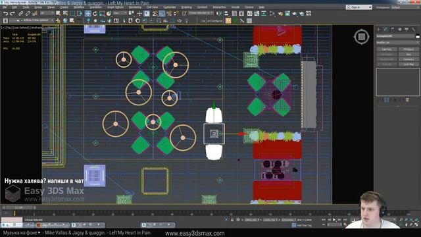Toggle the 2.5D Snaps button
This screenshot has width=421, height=237.
[x=155, y=13]
